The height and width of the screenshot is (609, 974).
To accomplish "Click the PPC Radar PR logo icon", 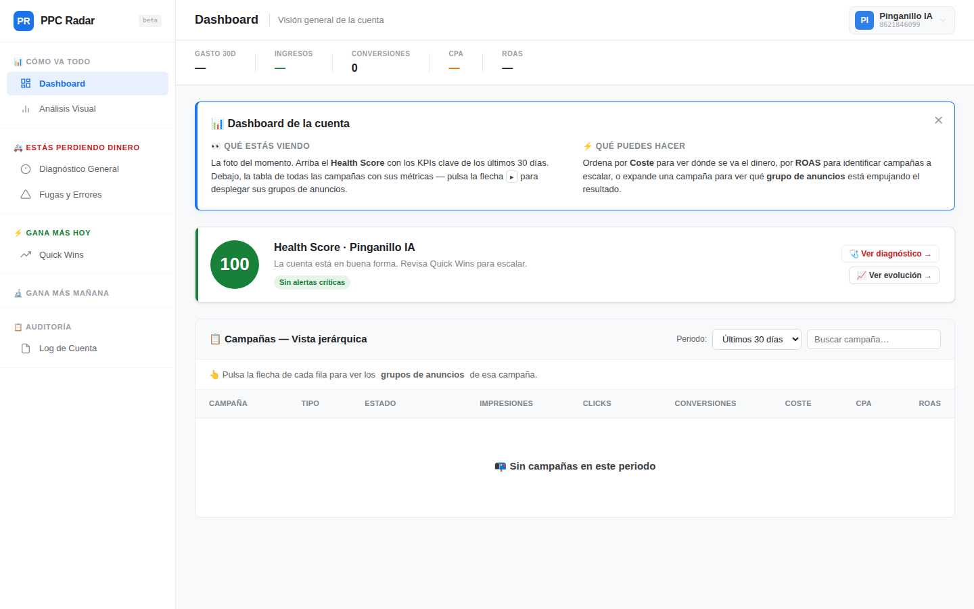I will tap(24, 21).
